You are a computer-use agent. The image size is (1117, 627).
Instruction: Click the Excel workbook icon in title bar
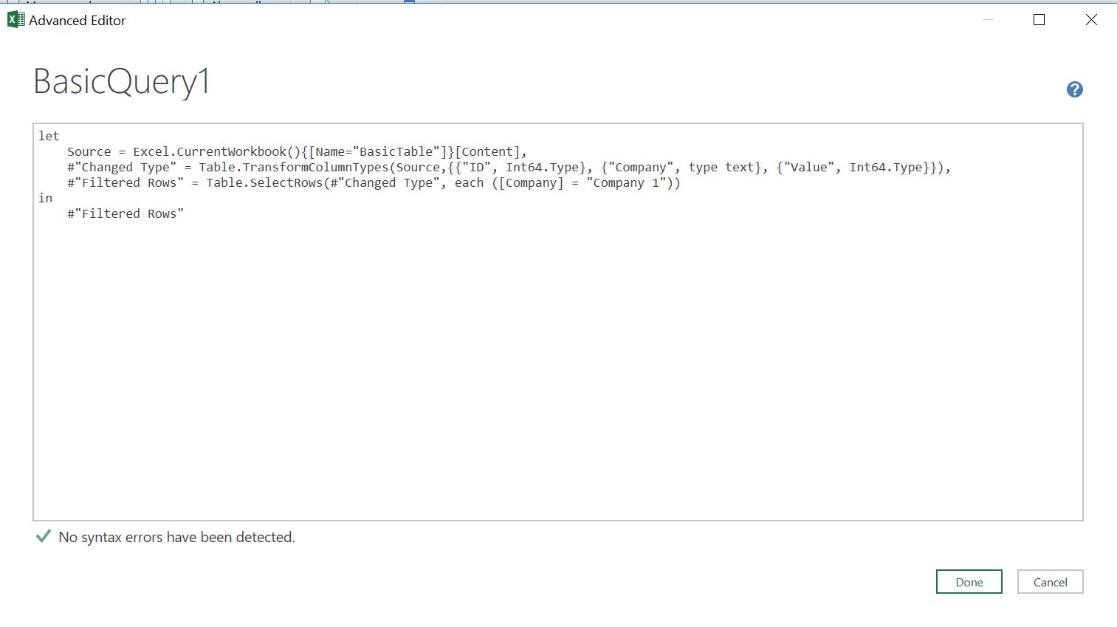coord(16,19)
